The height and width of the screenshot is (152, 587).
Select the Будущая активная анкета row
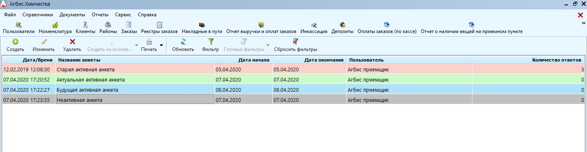tap(293, 90)
